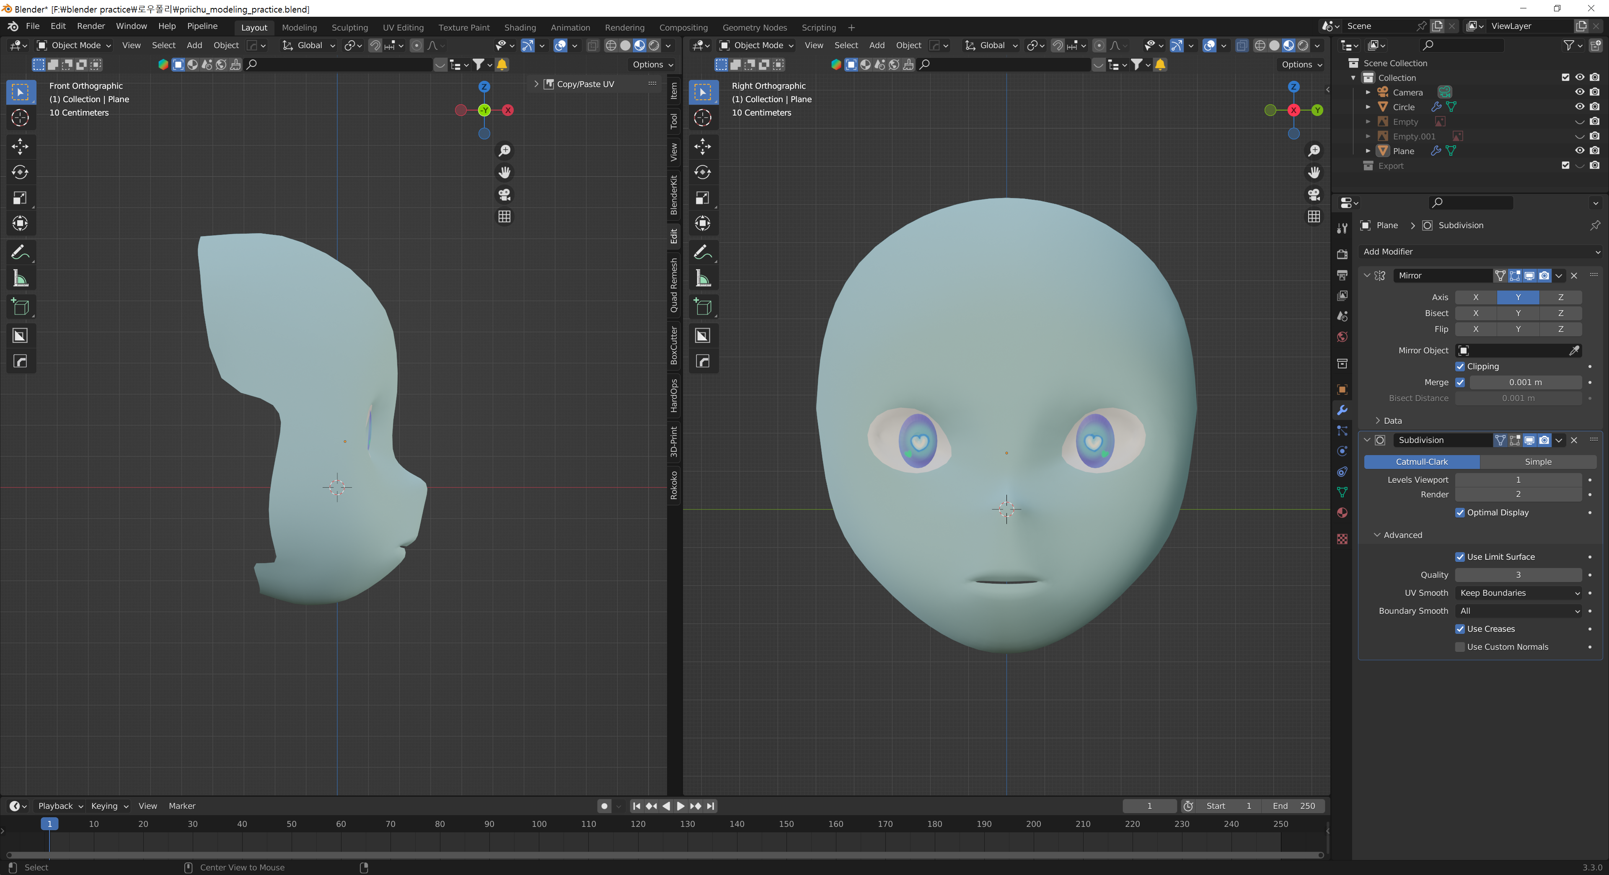This screenshot has height=875, width=1609.
Task: Click the Add Cube tool in left viewport
Action: point(20,306)
